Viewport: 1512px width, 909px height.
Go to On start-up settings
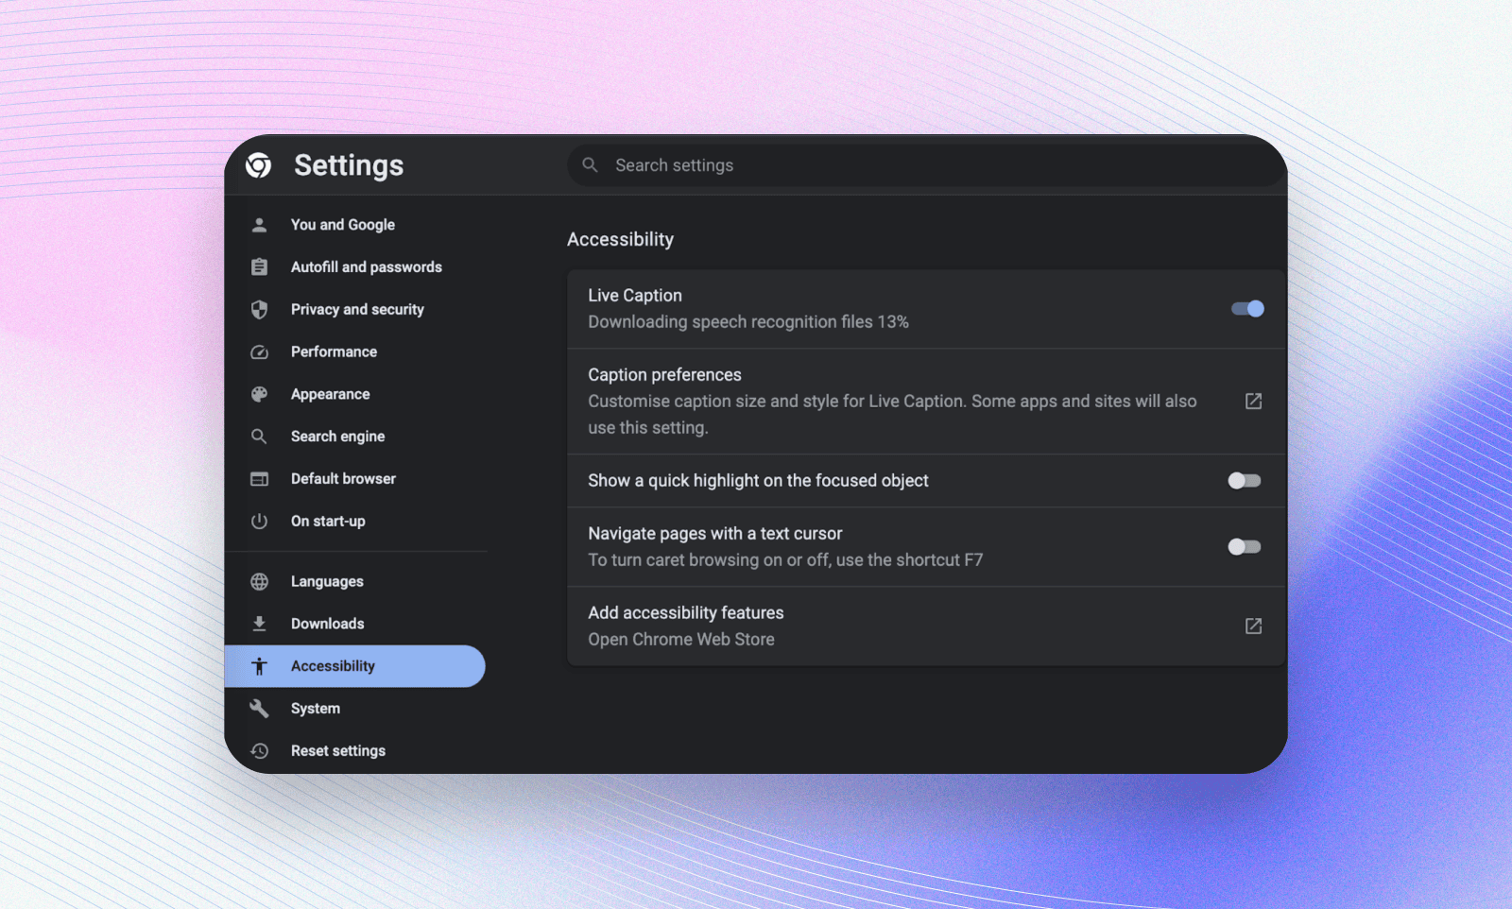point(355,522)
